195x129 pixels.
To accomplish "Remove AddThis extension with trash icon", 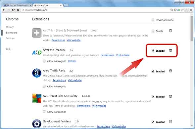I will click(171, 31).
